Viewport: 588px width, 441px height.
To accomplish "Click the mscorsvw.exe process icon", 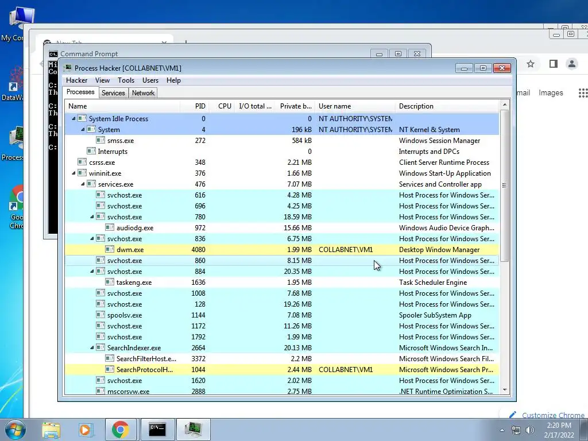I will point(100,391).
